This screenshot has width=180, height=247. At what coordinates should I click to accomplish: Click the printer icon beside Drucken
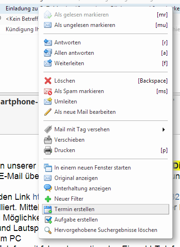[48, 150]
